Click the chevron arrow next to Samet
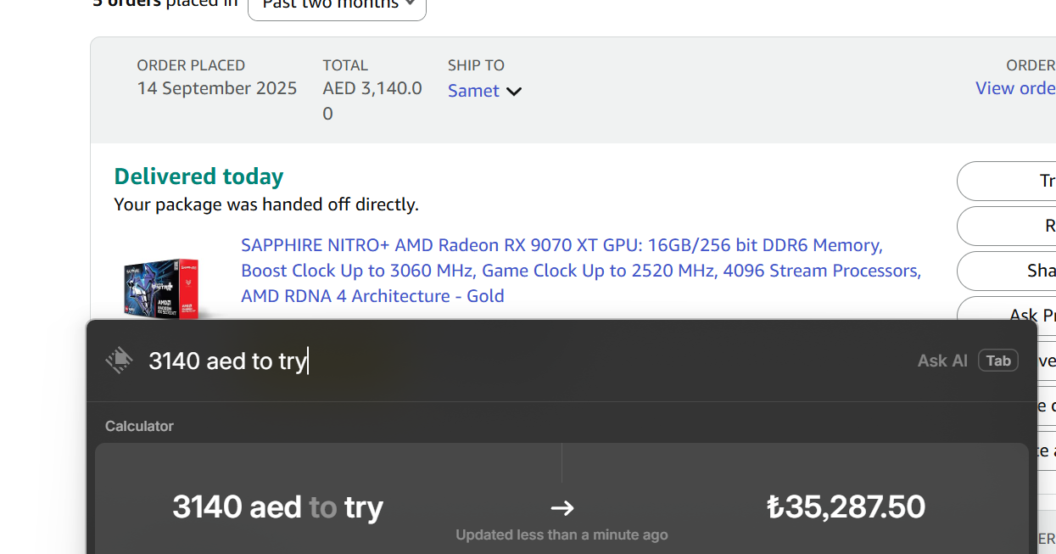 [514, 92]
